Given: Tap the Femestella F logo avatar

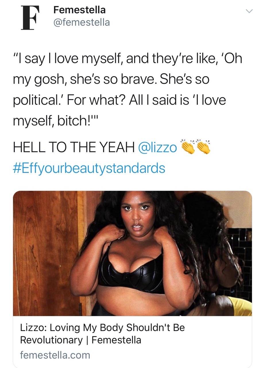Looking at the screenshot, I should pos(30,18).
